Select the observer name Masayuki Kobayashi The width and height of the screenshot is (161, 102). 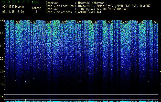(x=92, y=3)
